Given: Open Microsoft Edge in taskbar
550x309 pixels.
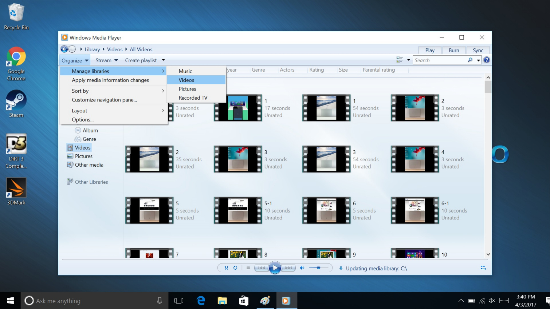Looking at the screenshot, I should click(201, 301).
